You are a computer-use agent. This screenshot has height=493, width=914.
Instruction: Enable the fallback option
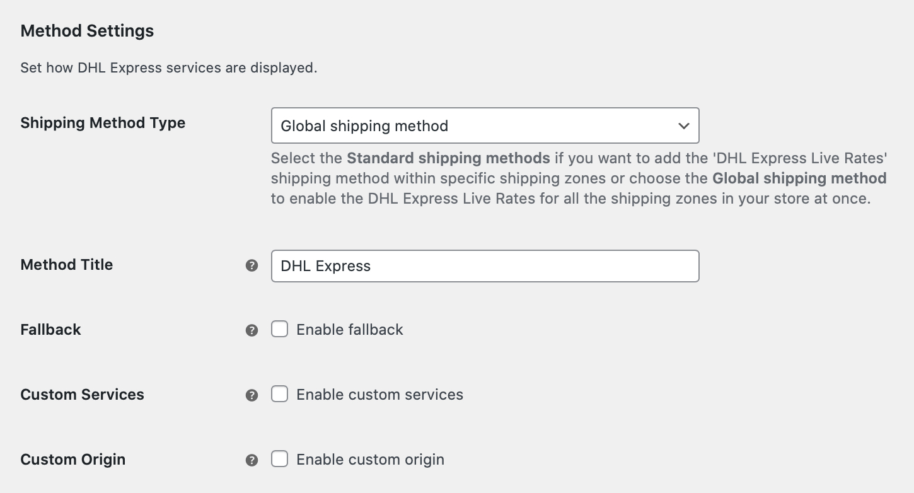[x=279, y=328]
